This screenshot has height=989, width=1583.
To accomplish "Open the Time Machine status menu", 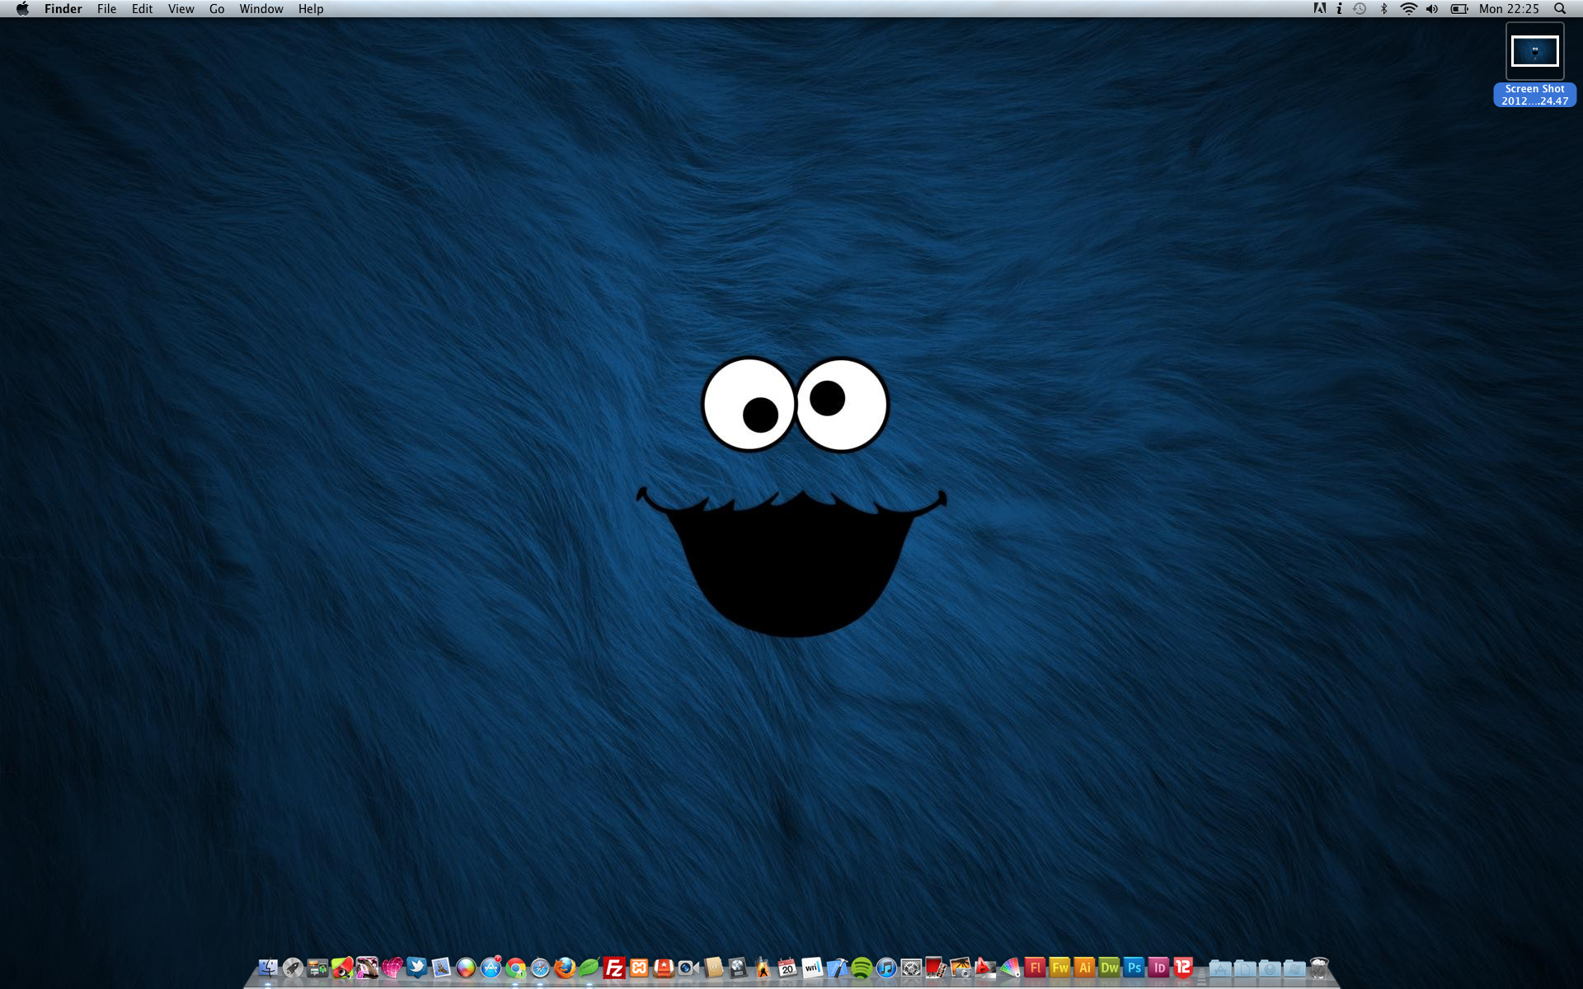I will (x=1360, y=8).
